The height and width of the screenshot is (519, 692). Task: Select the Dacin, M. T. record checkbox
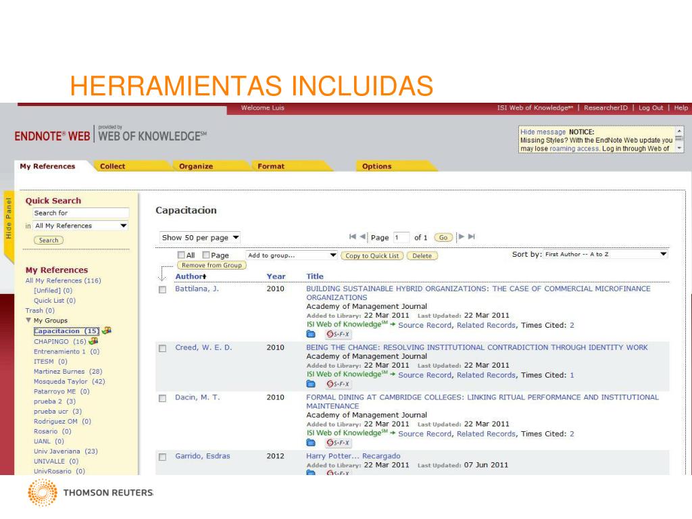[162, 398]
